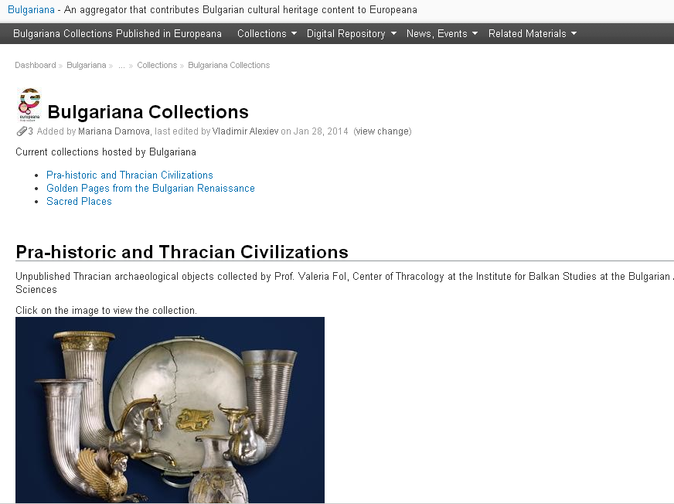The width and height of the screenshot is (674, 504).
Task: Go to Dashboard in the breadcrumb
Action: [x=36, y=65]
